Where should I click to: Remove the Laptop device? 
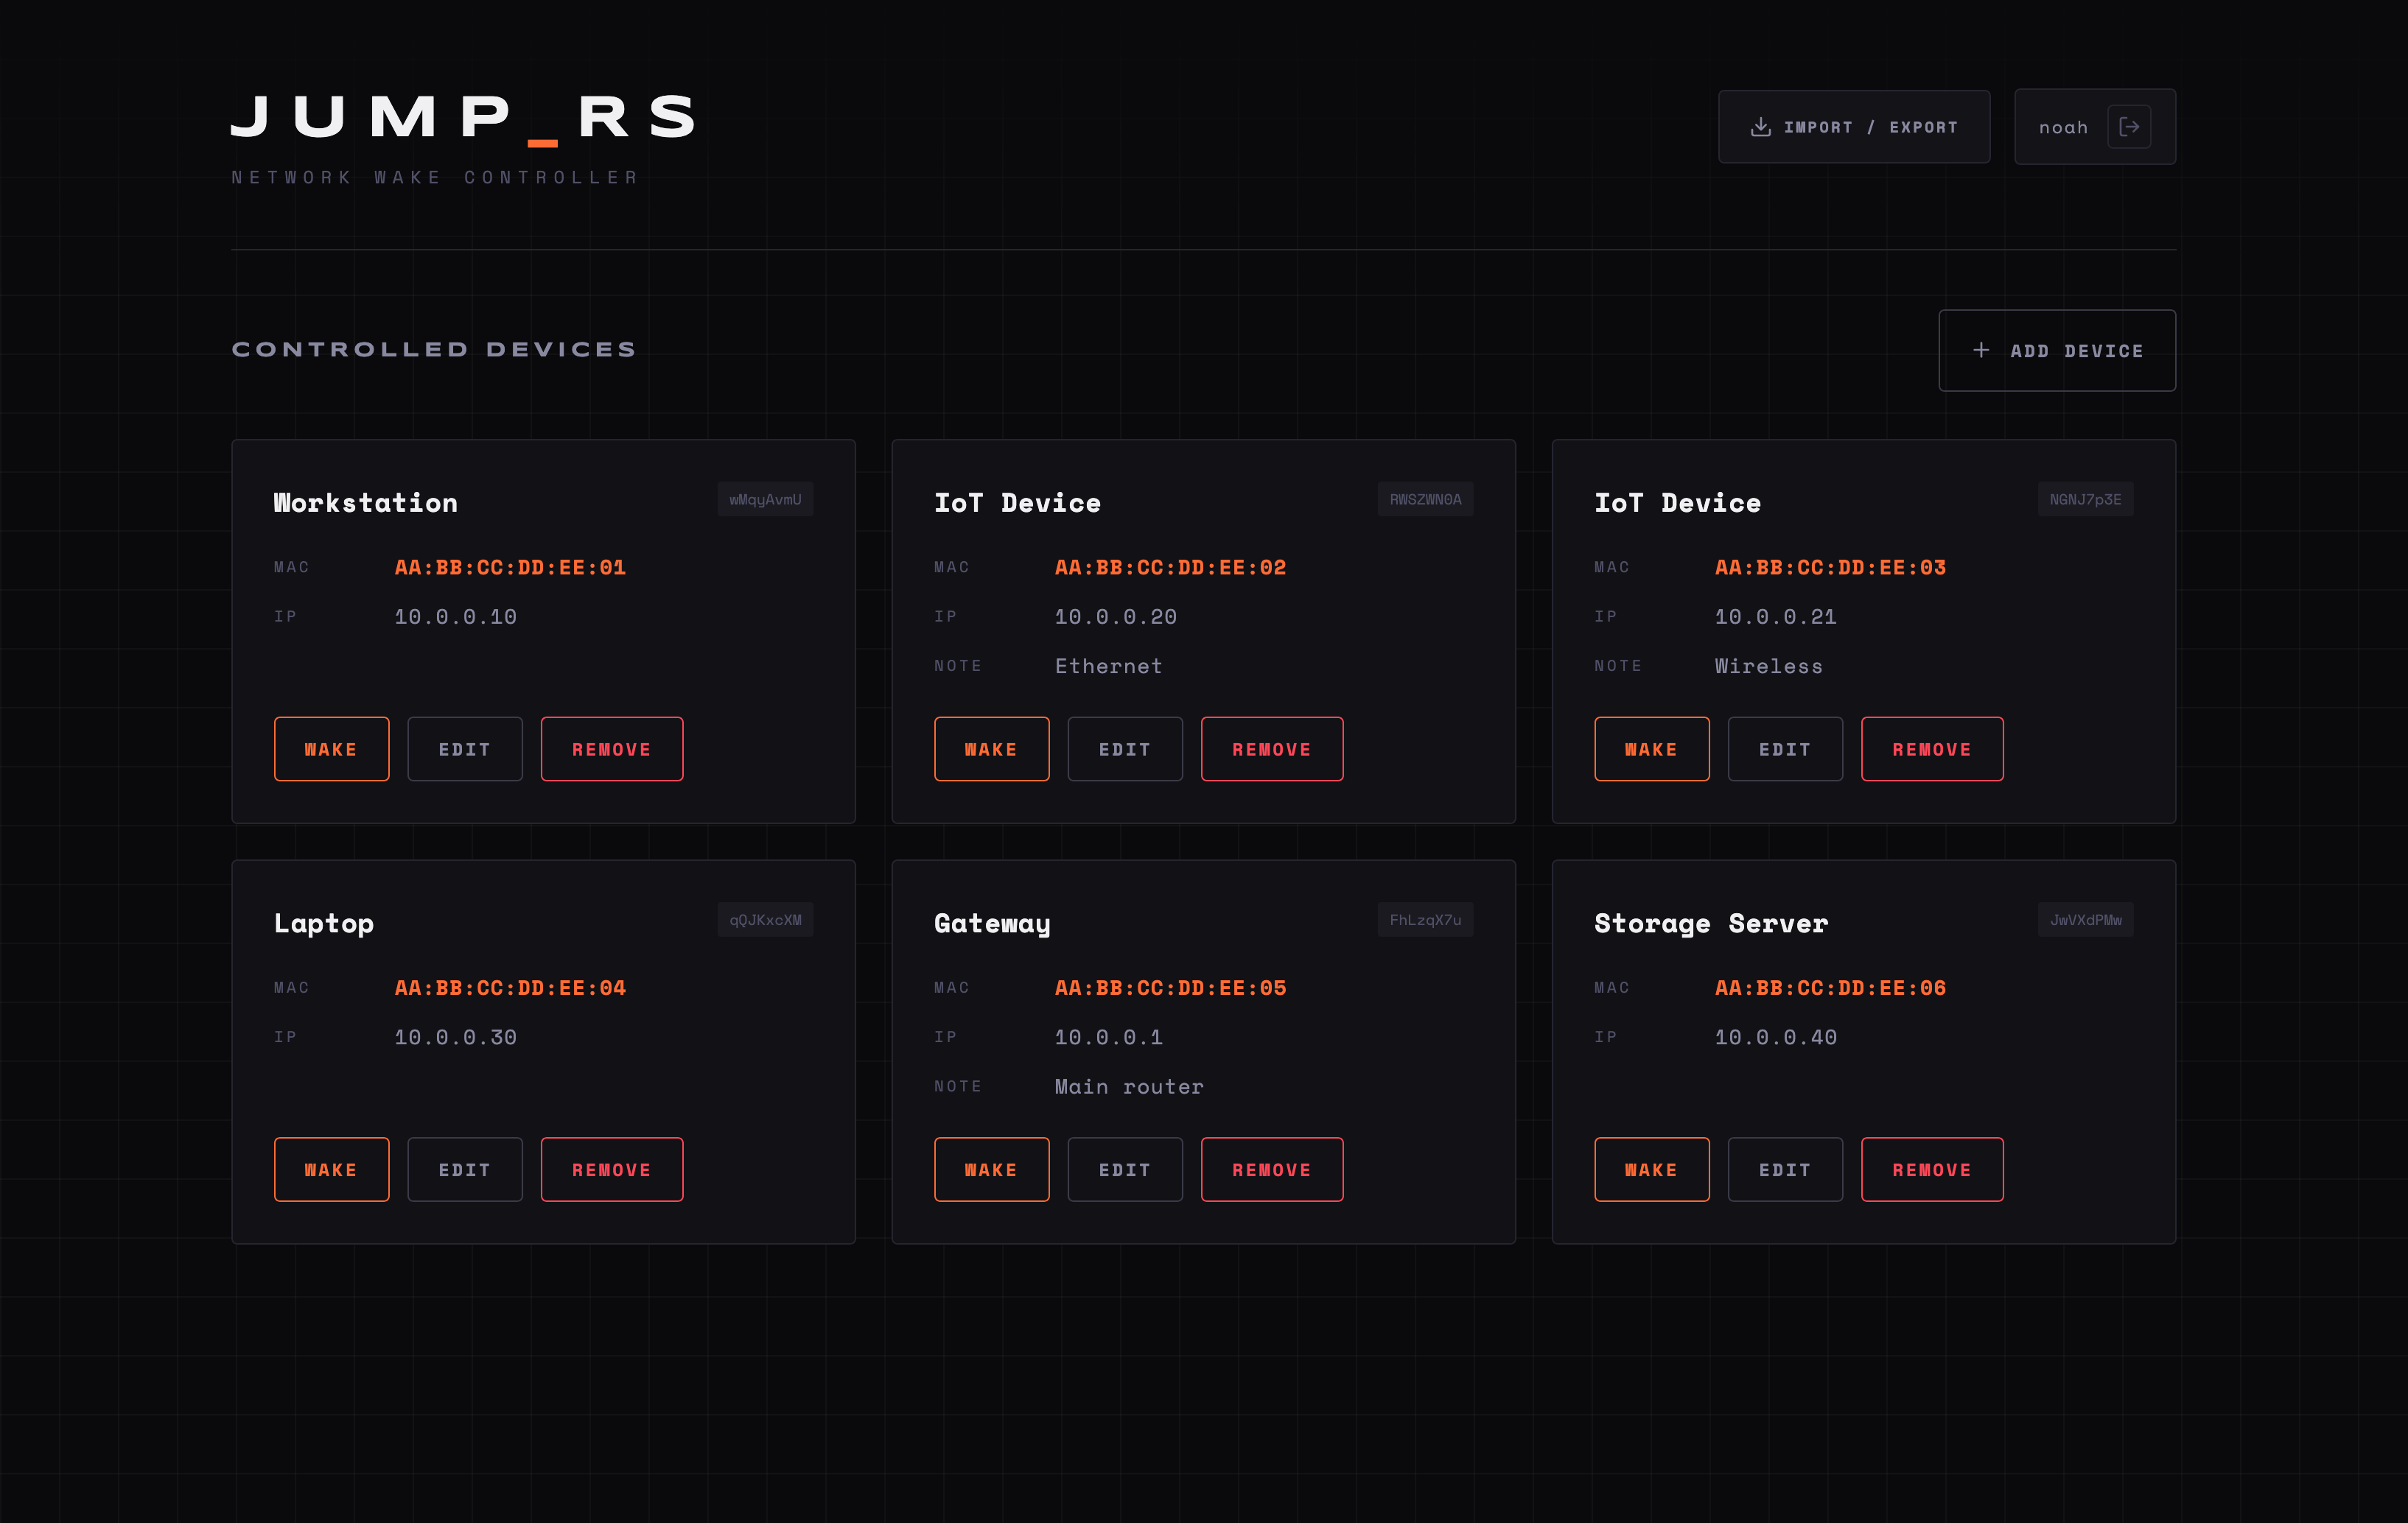click(x=612, y=1169)
